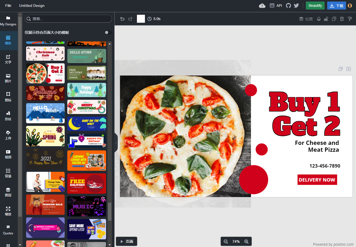
Task: Undo the last action
Action: click(122, 19)
